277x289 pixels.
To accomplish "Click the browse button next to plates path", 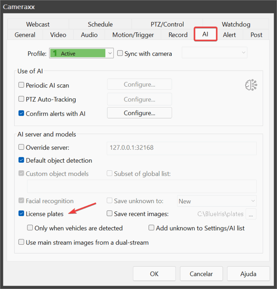I will tap(251, 214).
